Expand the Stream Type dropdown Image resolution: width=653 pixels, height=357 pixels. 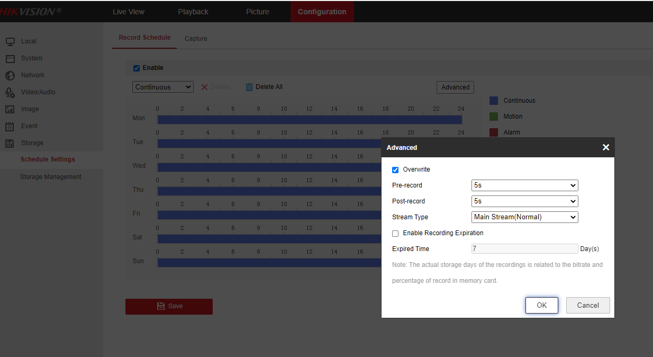point(524,217)
